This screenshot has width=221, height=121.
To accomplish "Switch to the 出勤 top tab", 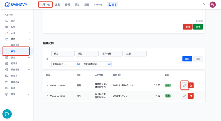I will pyautogui.click(x=58, y=5).
